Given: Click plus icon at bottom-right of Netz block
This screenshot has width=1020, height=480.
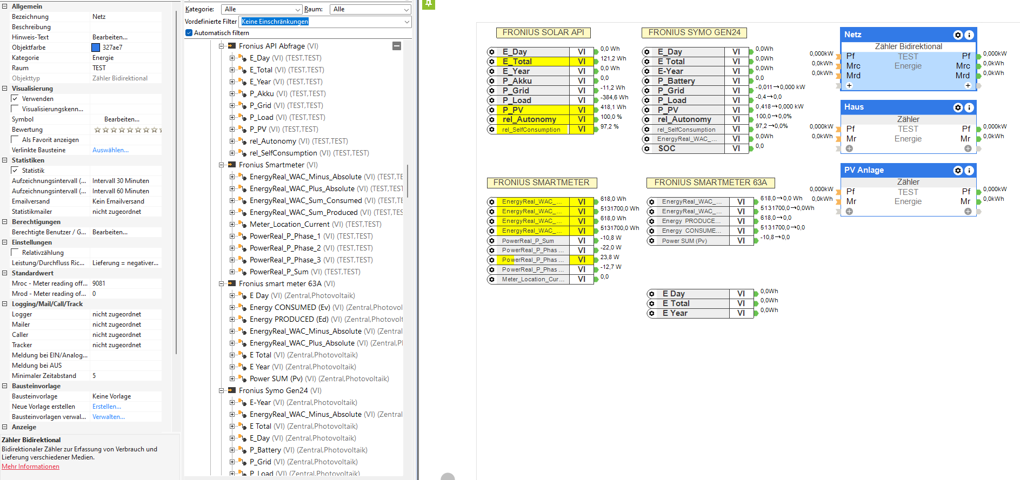Looking at the screenshot, I should click(968, 85).
